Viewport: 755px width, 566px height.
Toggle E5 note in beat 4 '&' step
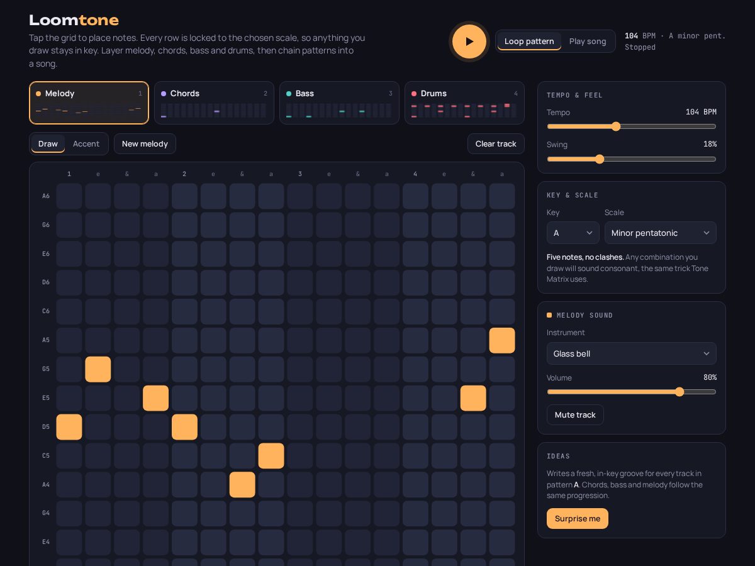tap(473, 398)
